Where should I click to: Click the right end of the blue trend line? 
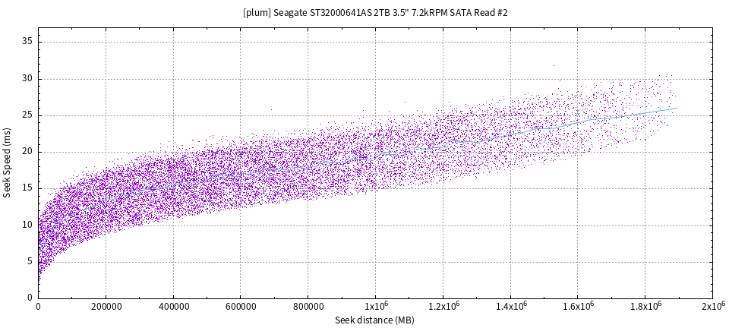click(x=676, y=108)
